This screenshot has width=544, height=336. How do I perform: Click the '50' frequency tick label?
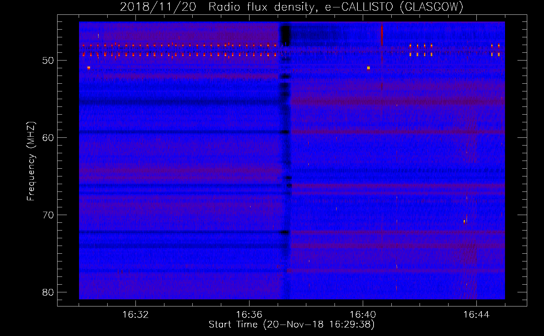48,60
